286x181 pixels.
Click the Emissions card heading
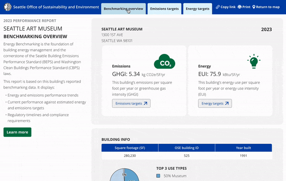pyautogui.click(x=121, y=66)
